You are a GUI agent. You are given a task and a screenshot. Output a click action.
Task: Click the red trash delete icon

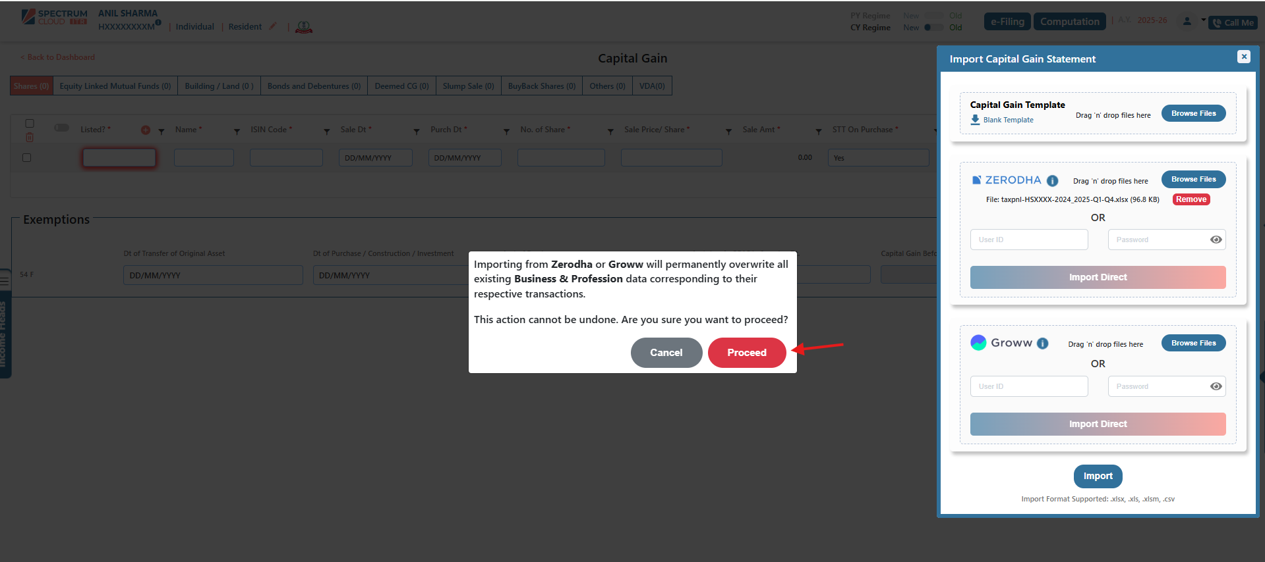point(30,138)
